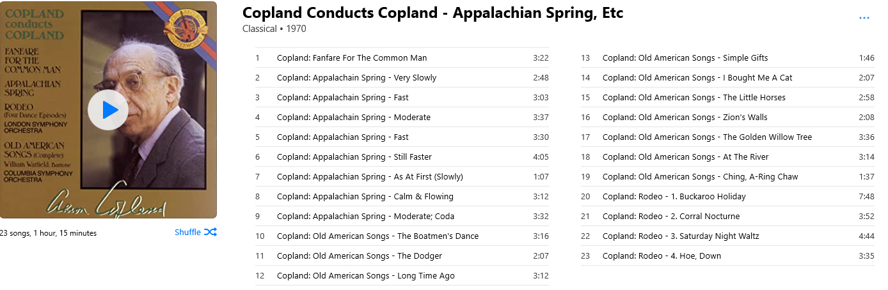Screen dimensions: 888x290
Task: Choose track 16 Zion's Walls
Action: 727,118
